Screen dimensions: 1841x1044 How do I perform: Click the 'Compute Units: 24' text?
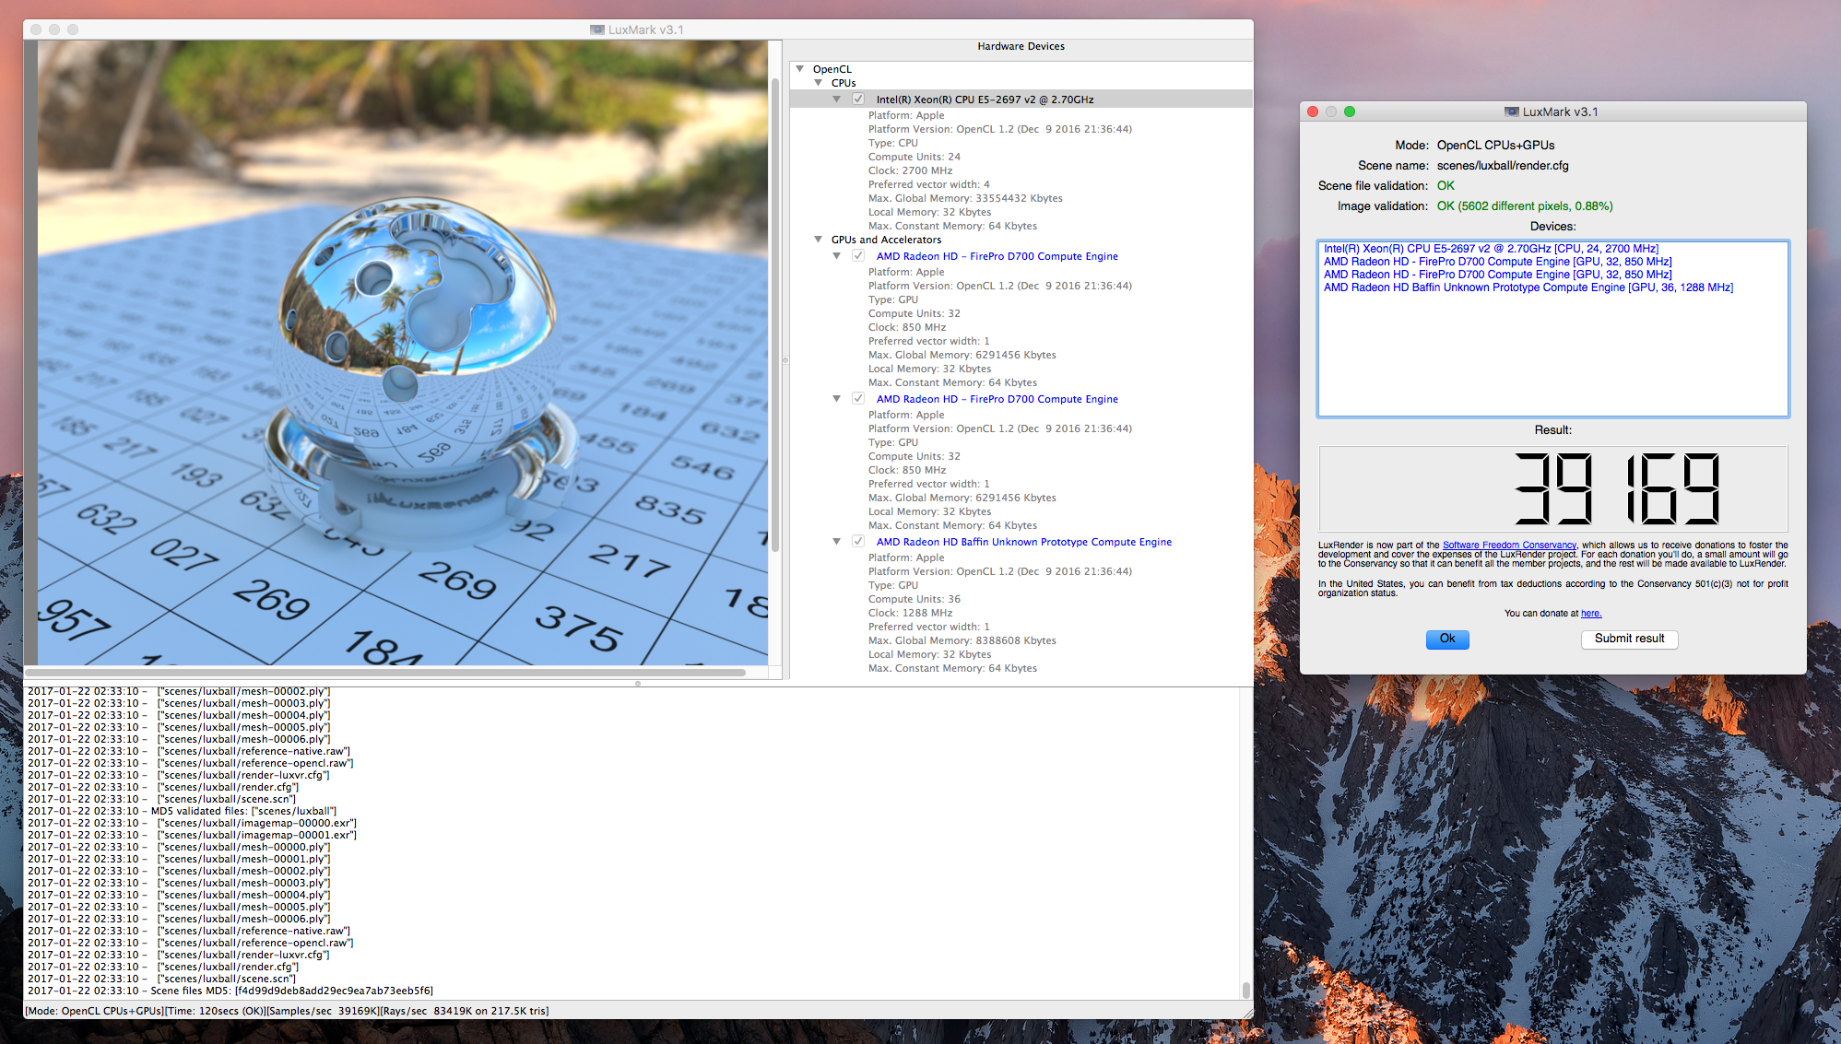point(914,157)
